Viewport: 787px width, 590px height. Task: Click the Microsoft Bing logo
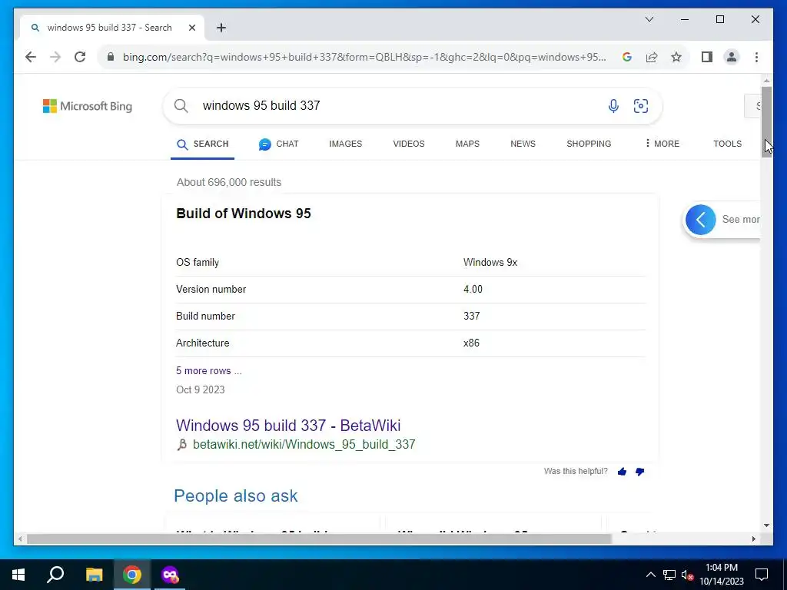pyautogui.click(x=88, y=106)
